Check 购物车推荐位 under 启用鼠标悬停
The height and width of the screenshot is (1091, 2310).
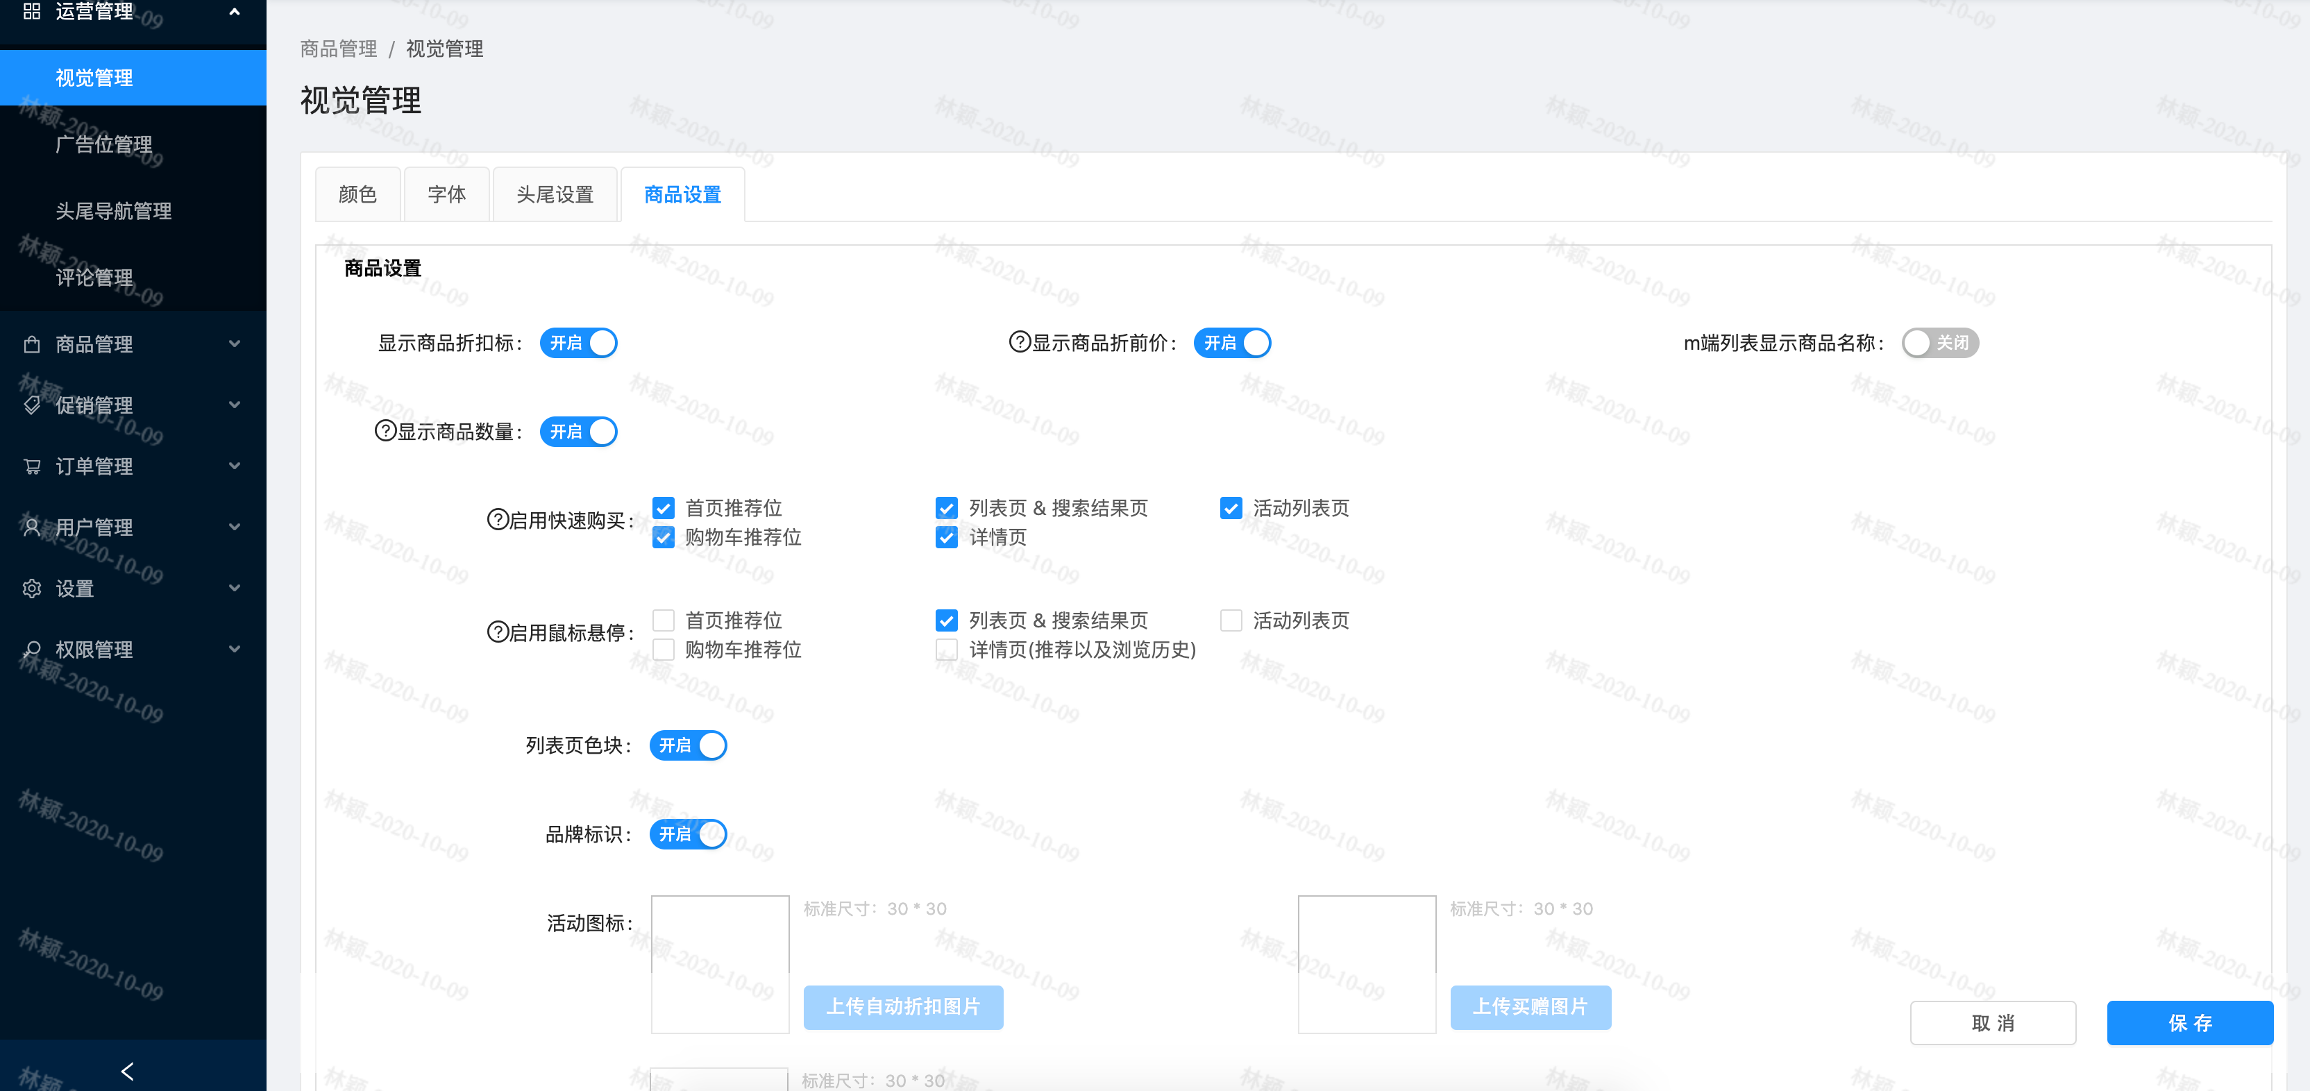[x=664, y=649]
